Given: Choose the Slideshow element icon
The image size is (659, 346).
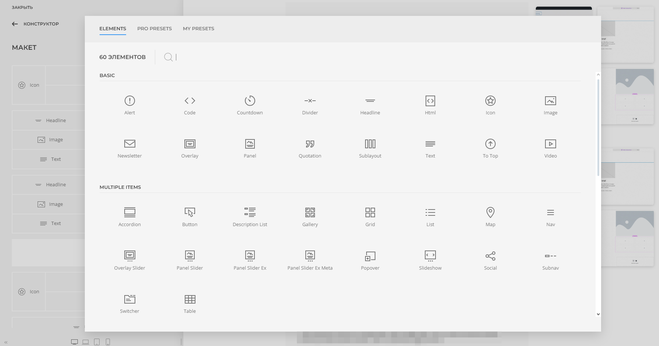Looking at the screenshot, I should click(x=430, y=256).
